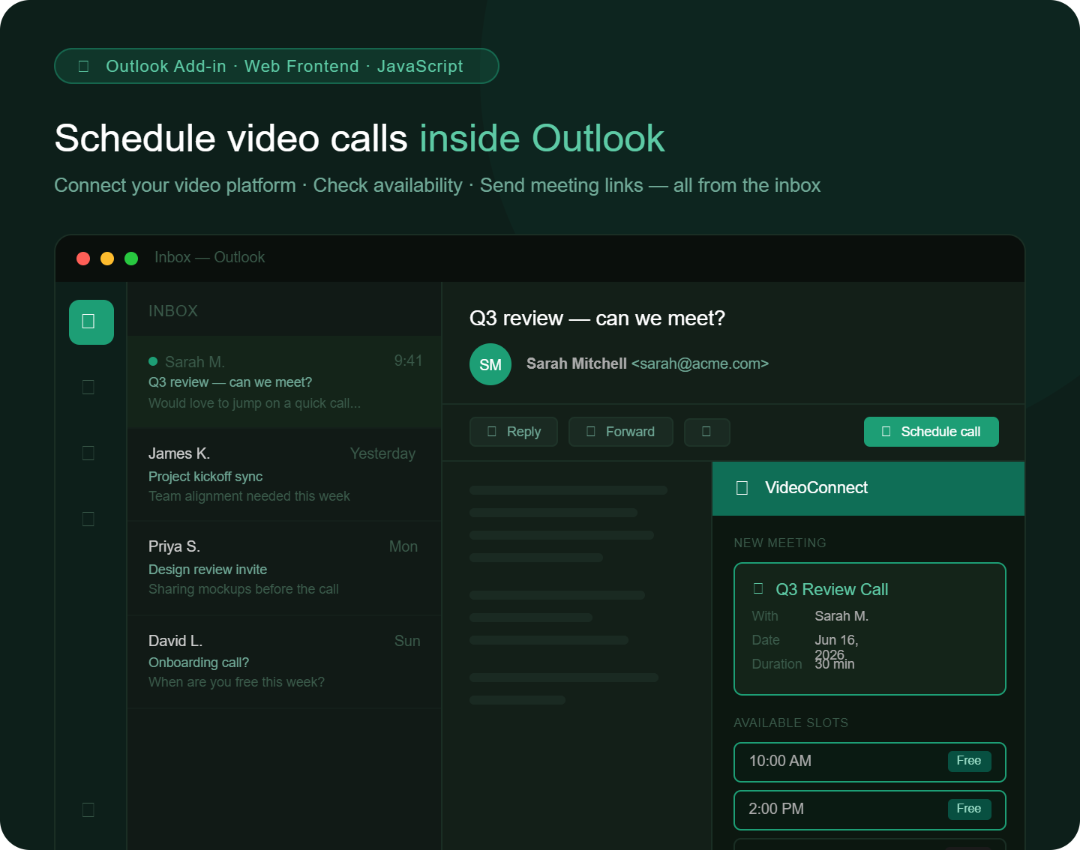Click the Q3 Review Call meeting card
Image resolution: width=1080 pixels, height=850 pixels.
click(x=870, y=629)
